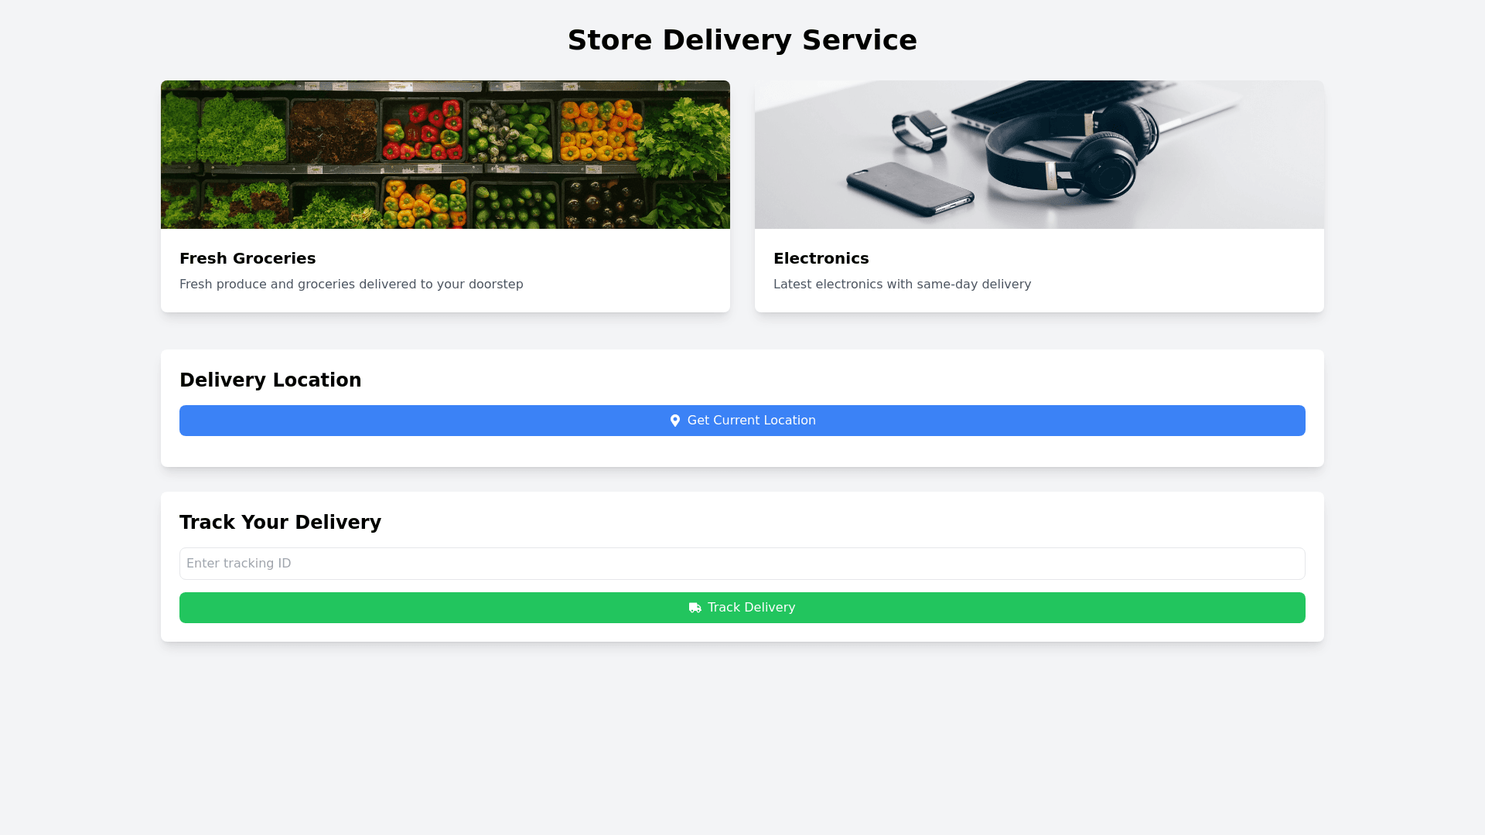Select the Fresh Groceries card title
Screen dimensions: 1485x835
pos(247,258)
